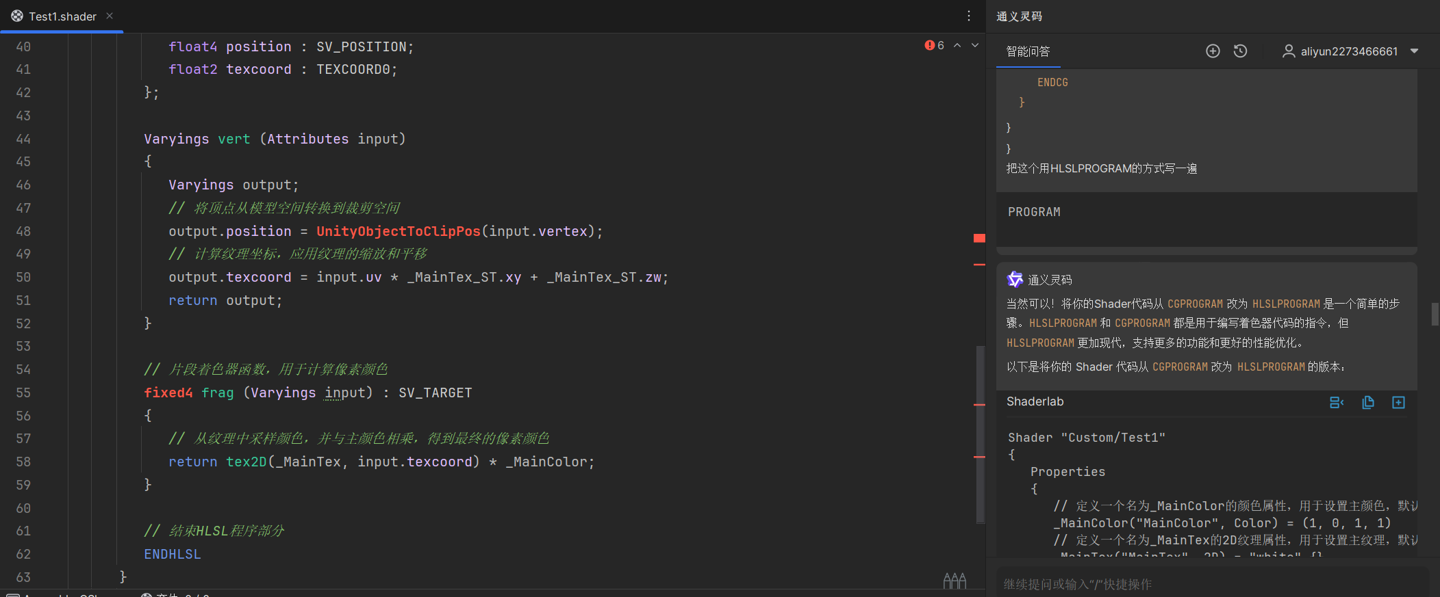Click the frag function name
Viewport: 1440px width, 597px height.
pos(218,393)
